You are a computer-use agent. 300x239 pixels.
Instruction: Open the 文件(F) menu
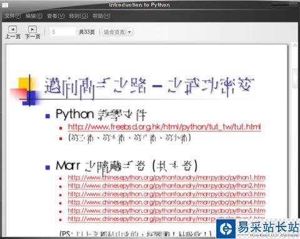click(x=13, y=16)
